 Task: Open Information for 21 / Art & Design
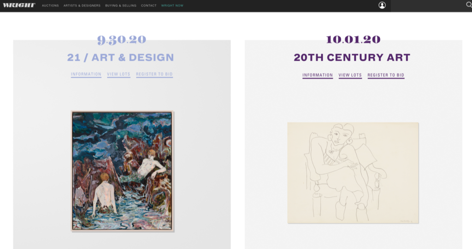point(86,74)
